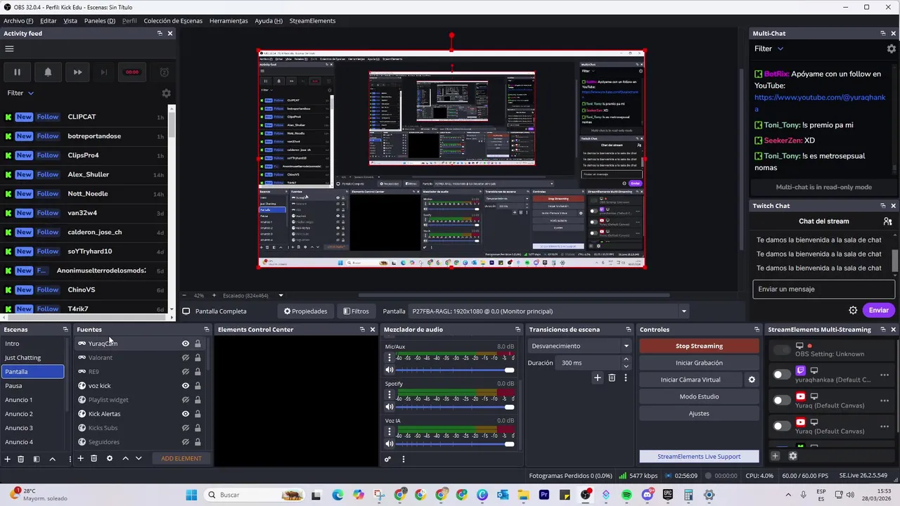This screenshot has height=506, width=900.
Task: Move selected source up in Fuentes
Action: (125, 458)
